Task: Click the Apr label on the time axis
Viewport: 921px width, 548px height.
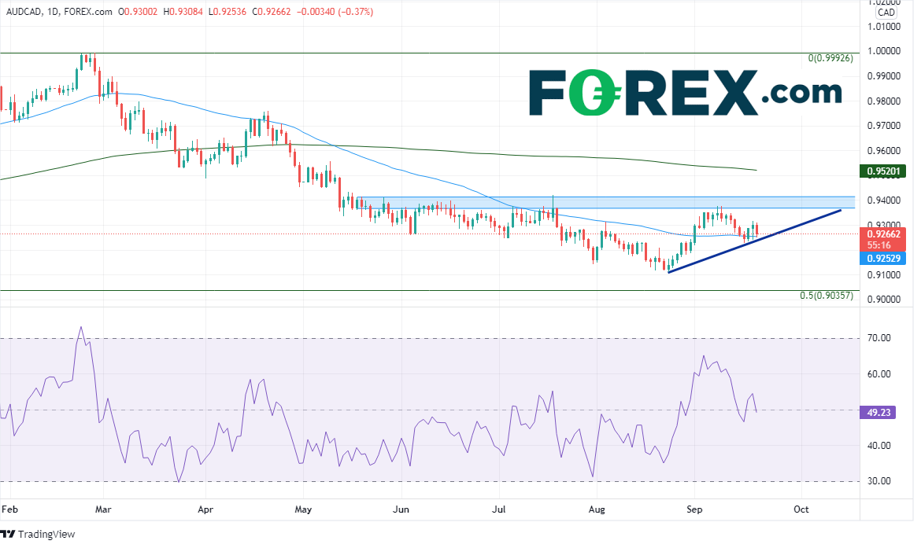Action: [205, 509]
